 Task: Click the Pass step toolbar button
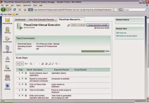tap(18, 64)
